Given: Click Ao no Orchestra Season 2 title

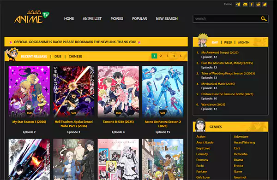Looking at the screenshot, I should point(163,124).
